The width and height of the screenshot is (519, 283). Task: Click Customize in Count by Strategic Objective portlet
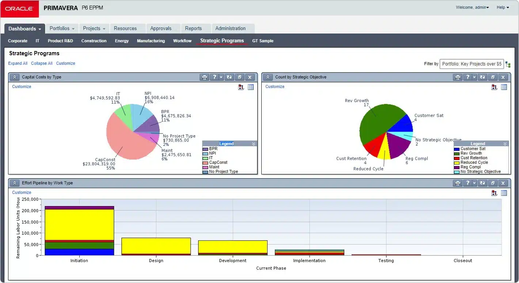coord(275,87)
